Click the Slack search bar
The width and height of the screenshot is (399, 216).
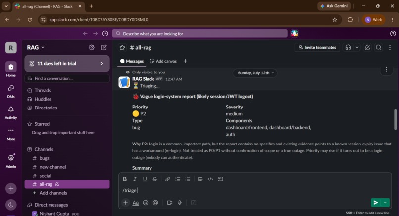click(x=200, y=34)
